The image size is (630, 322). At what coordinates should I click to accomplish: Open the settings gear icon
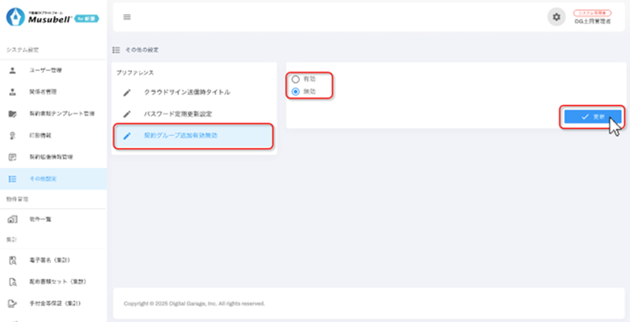(x=556, y=17)
